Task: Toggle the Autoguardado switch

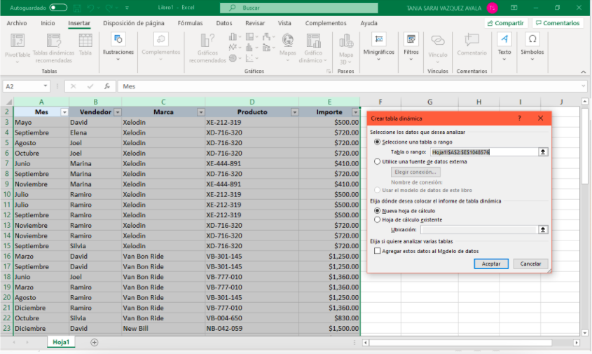Action: click(58, 8)
